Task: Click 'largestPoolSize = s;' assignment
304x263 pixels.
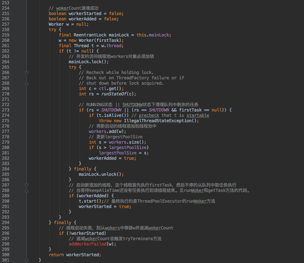Action: point(124,153)
